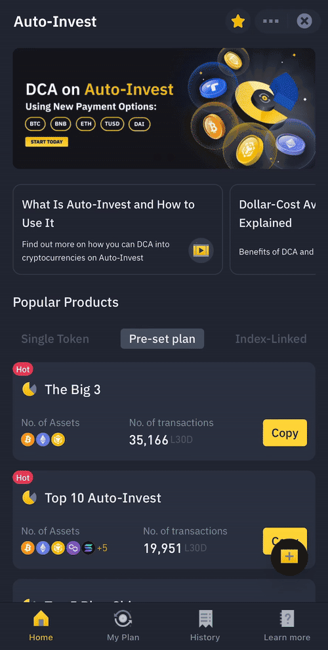The image size is (328, 650).
Task: Tap the Solana icon in Top 10 assets
Action: point(89,548)
